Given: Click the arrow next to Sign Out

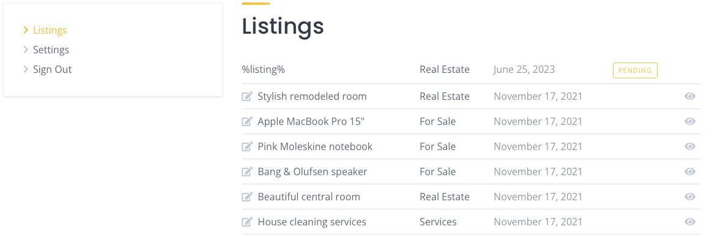Looking at the screenshot, I should point(26,70).
